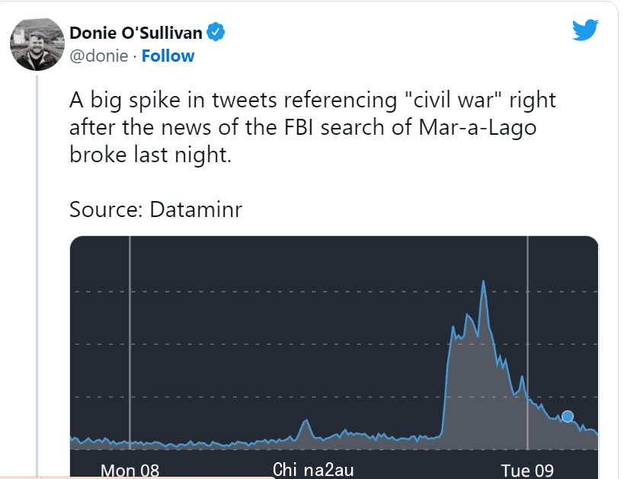The height and width of the screenshot is (479, 627).
Task: Open the Donie O'Sullivan name link
Action: [x=136, y=33]
